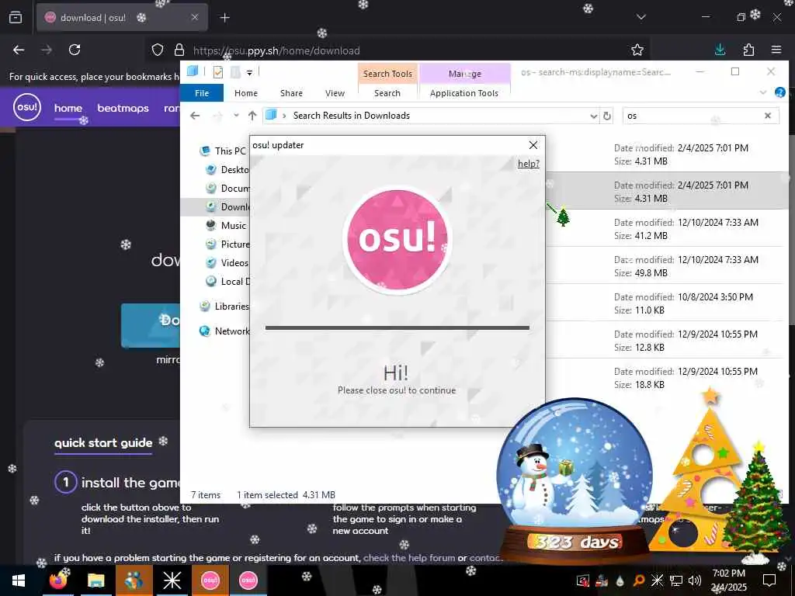Switch to the Share ribbon tab

tap(292, 93)
